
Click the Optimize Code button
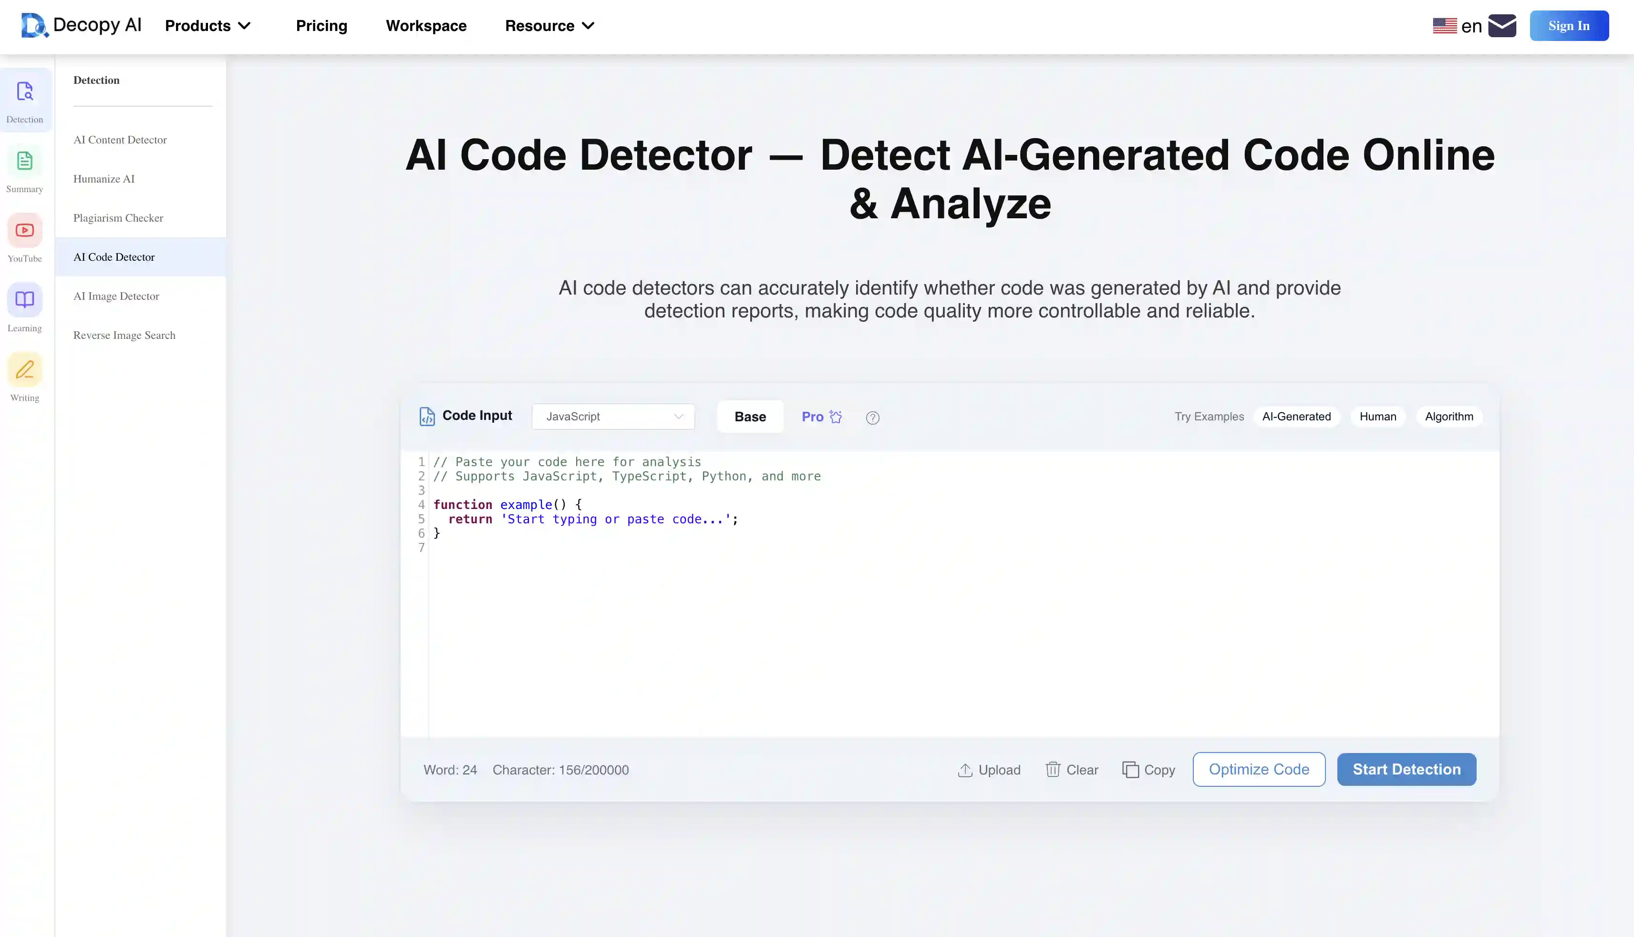[x=1258, y=769]
